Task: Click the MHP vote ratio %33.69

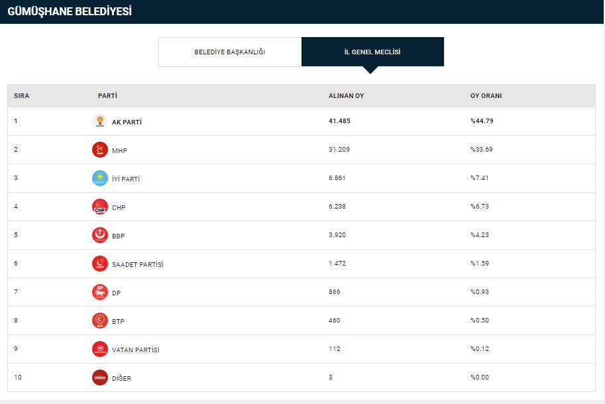Action: 482,150
